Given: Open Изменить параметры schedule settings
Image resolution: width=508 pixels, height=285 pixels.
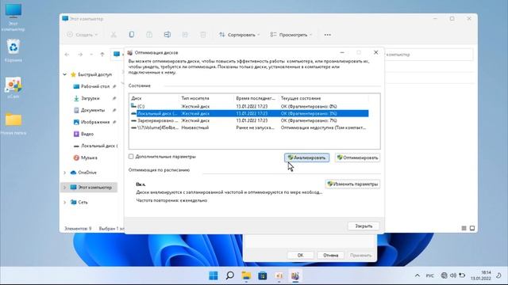Looking at the screenshot, I should pos(352,184).
